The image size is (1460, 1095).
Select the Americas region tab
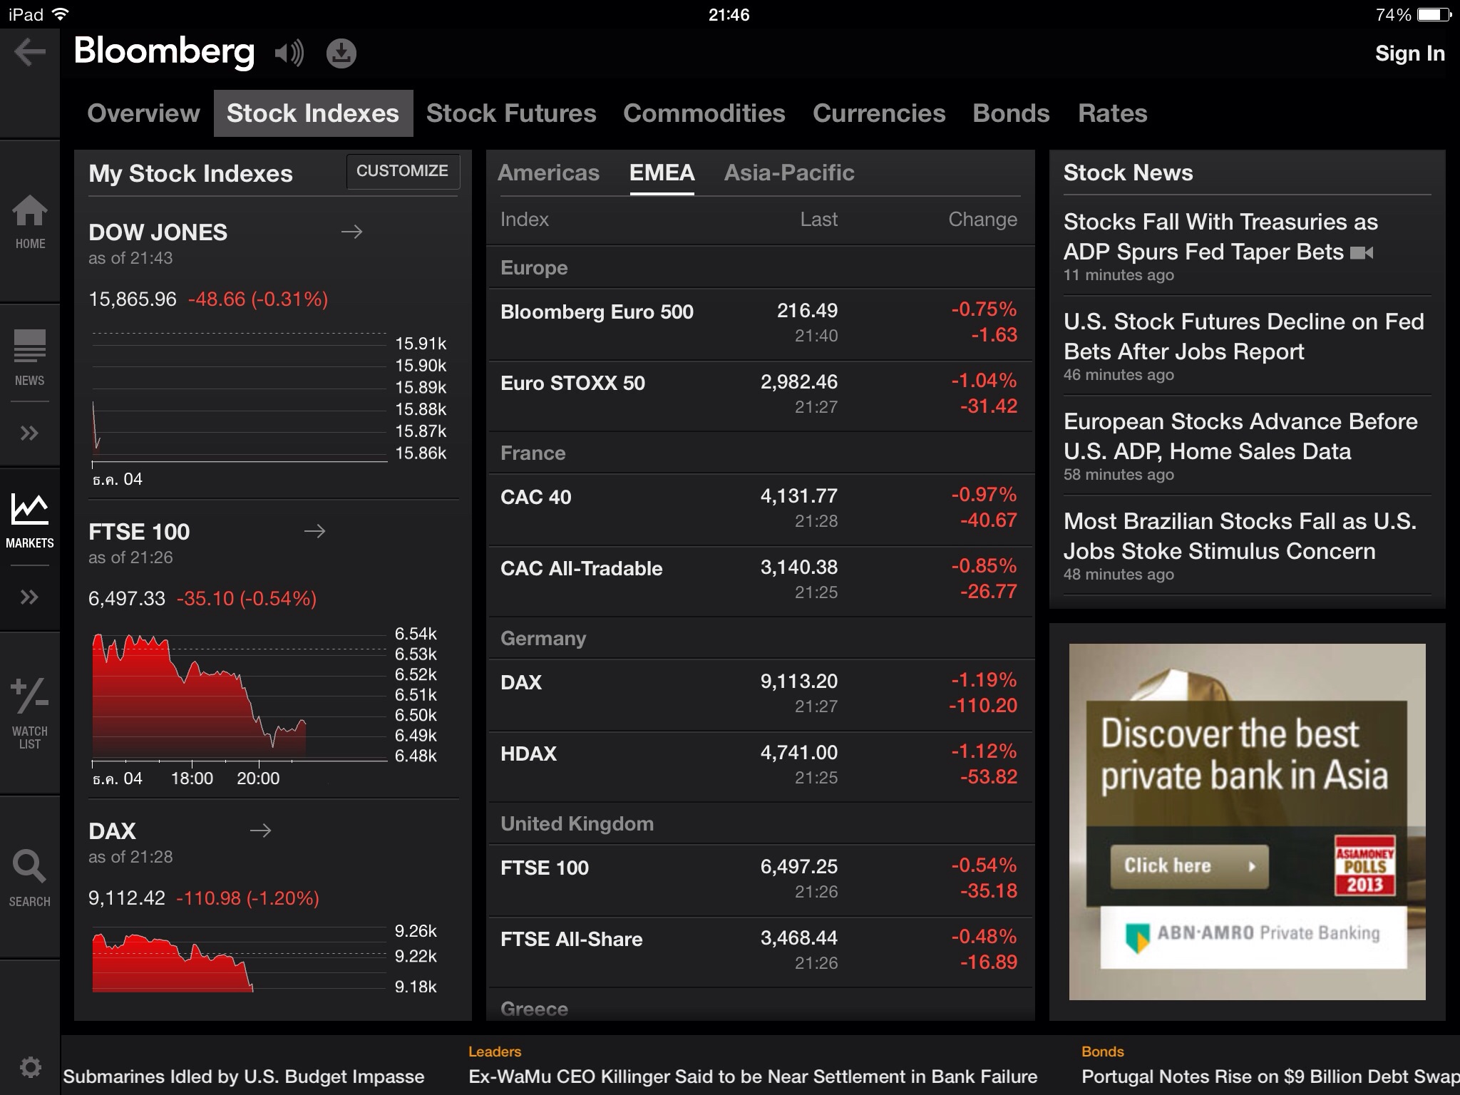(548, 173)
